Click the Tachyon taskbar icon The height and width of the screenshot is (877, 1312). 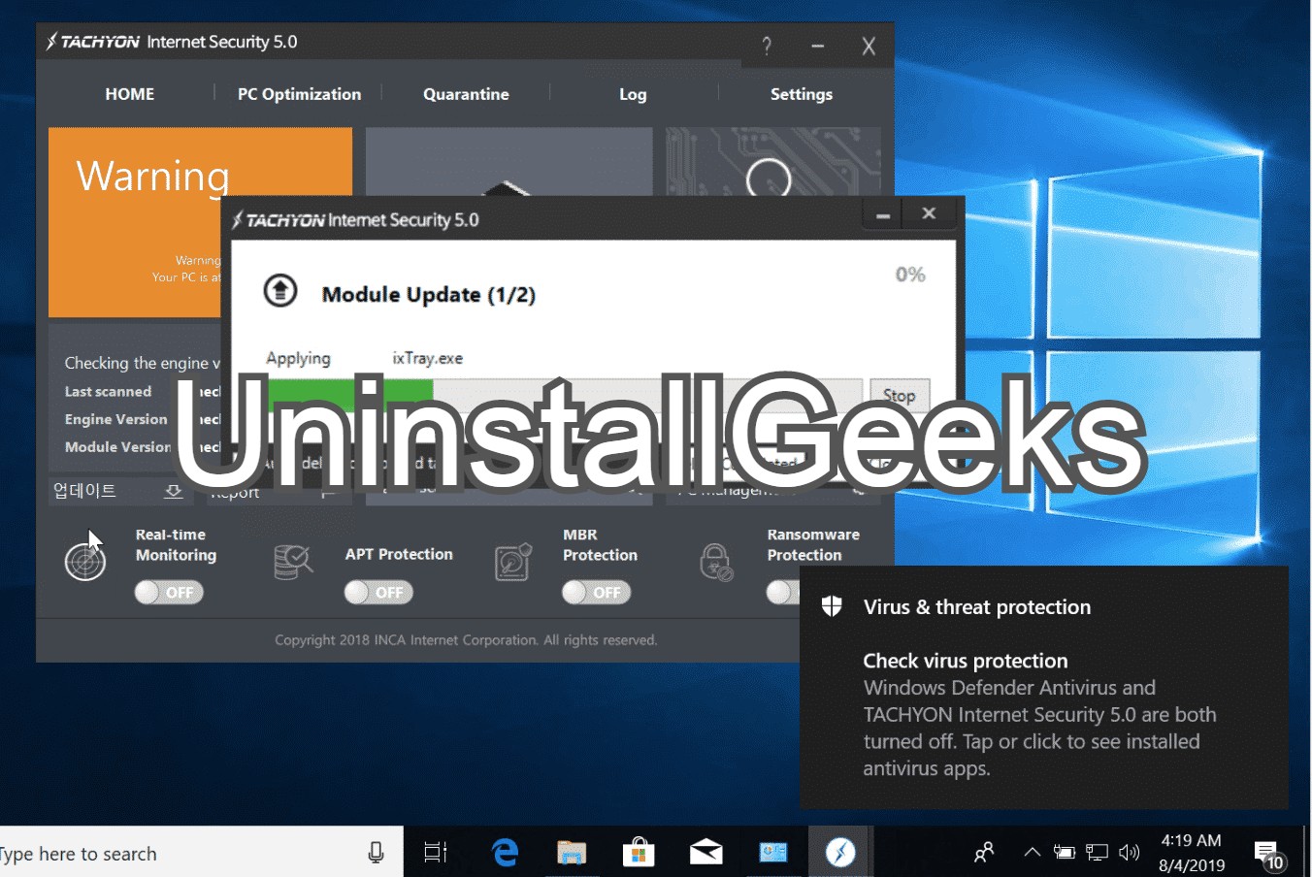(x=840, y=853)
